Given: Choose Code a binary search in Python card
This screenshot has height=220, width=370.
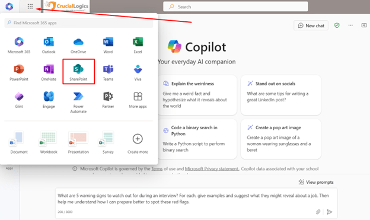Looking at the screenshot, I should click(197, 139).
